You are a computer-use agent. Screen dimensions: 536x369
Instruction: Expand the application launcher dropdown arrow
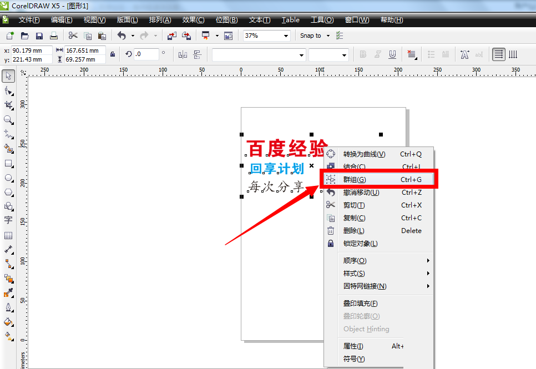(217, 36)
